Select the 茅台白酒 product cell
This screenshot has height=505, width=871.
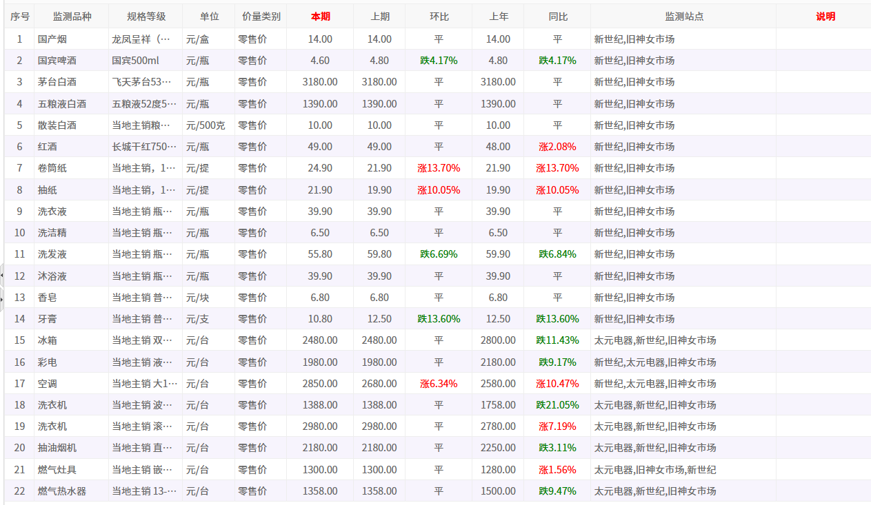click(72, 82)
